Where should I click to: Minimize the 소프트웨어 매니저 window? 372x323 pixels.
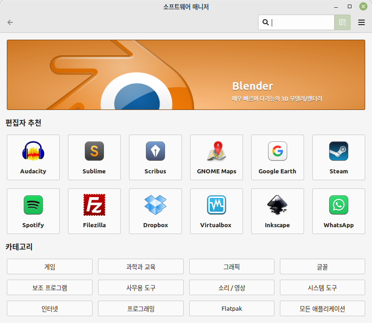(336, 7)
